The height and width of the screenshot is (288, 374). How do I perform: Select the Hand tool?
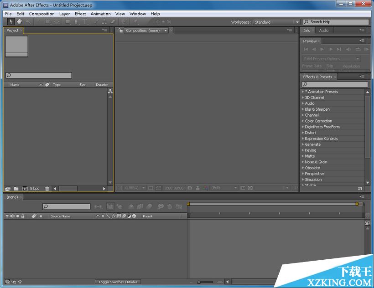tap(19, 22)
